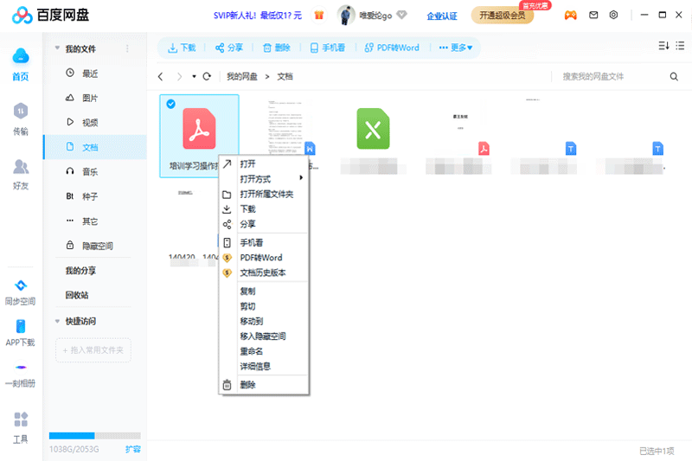Select 详细信息 in the context menu
The image size is (692, 461).
255,366
